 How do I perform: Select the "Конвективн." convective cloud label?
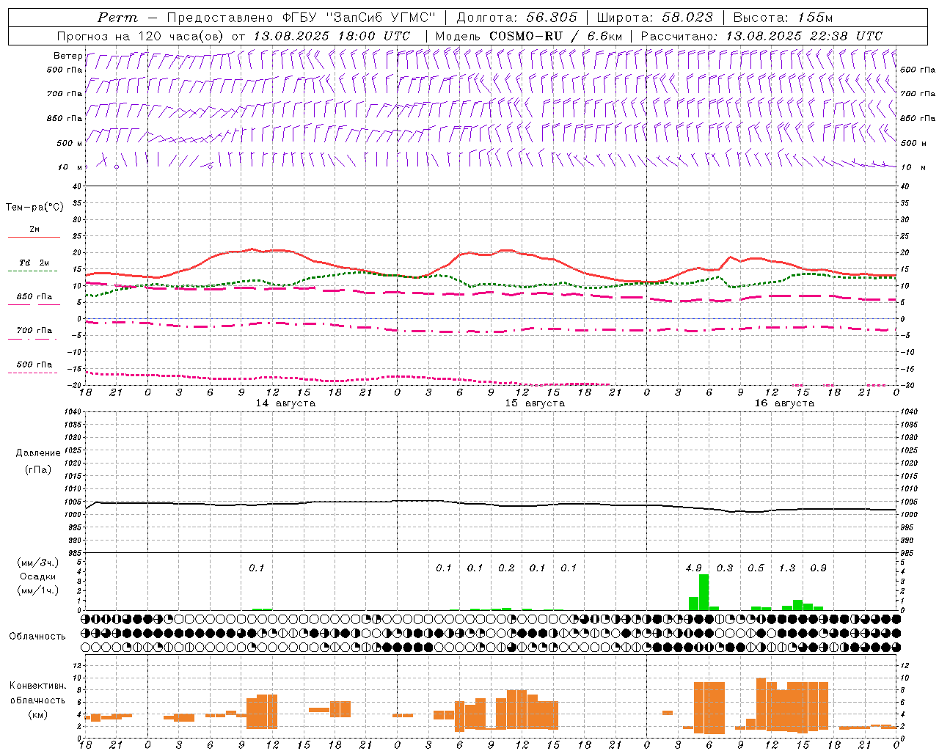(38, 686)
